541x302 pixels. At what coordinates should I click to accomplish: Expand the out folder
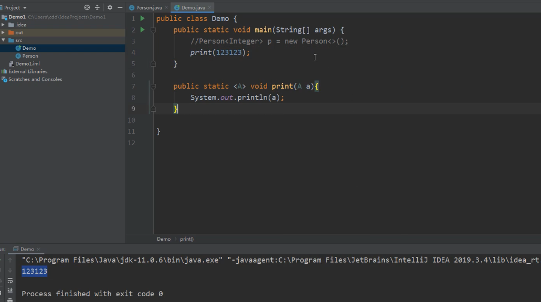[x=3, y=33]
